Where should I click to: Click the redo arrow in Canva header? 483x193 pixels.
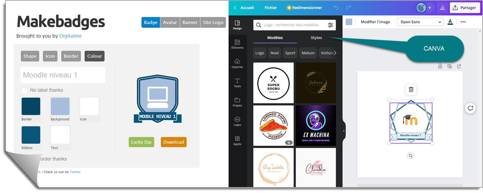coord(348,7)
